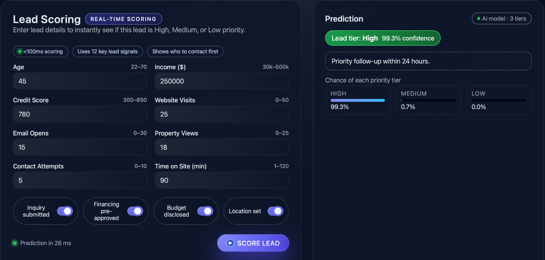Click the Income field showing 250000
545x260 pixels.
[222, 81]
